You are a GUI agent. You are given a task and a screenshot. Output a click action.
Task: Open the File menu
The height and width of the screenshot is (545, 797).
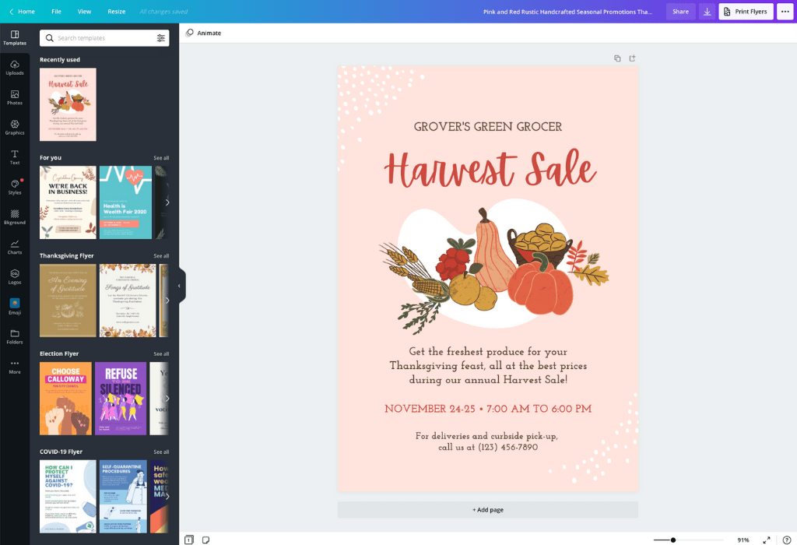[56, 12]
